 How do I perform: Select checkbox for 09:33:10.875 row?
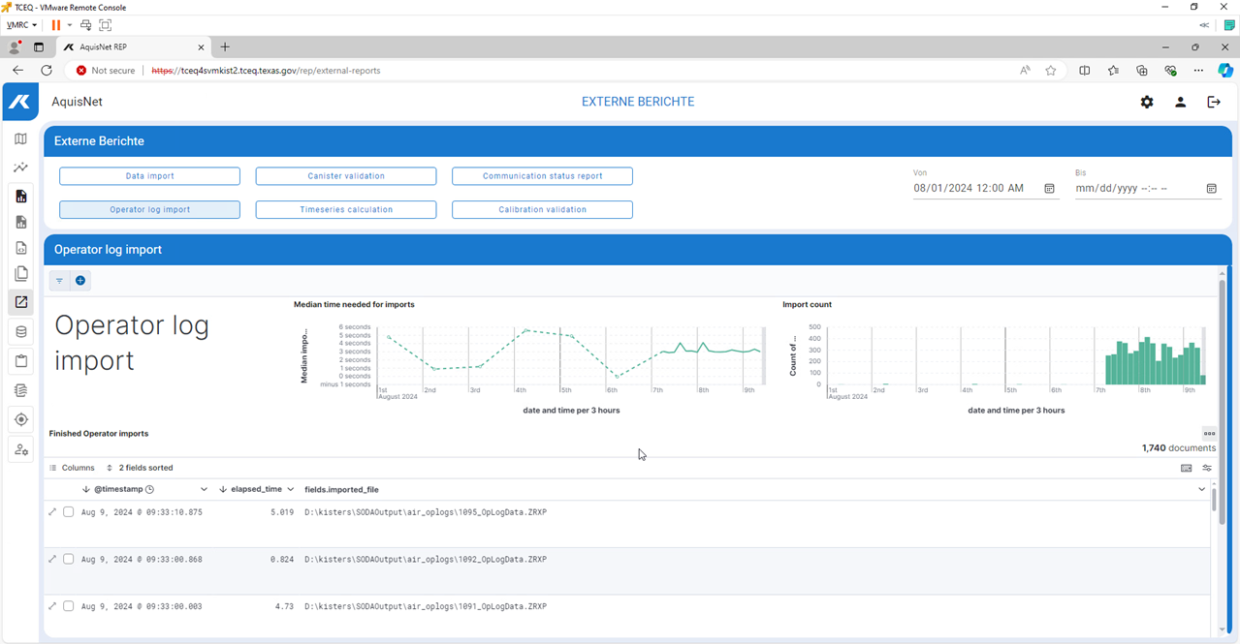tap(68, 512)
